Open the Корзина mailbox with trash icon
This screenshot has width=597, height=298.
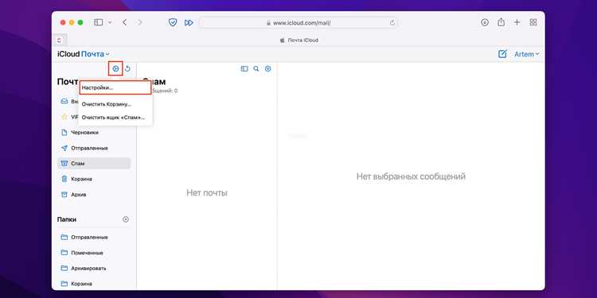tap(94, 179)
